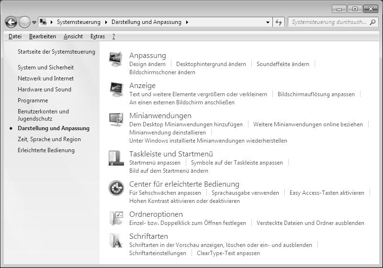
Task: Click the Anzeige heading
Action: tap(142, 86)
